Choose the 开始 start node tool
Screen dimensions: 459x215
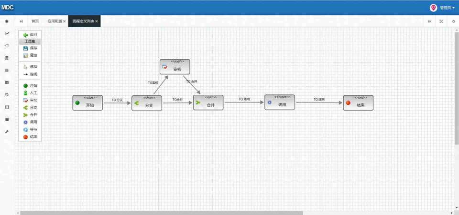(30, 86)
